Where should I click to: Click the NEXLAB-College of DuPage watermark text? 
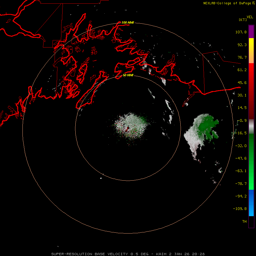[229, 3]
